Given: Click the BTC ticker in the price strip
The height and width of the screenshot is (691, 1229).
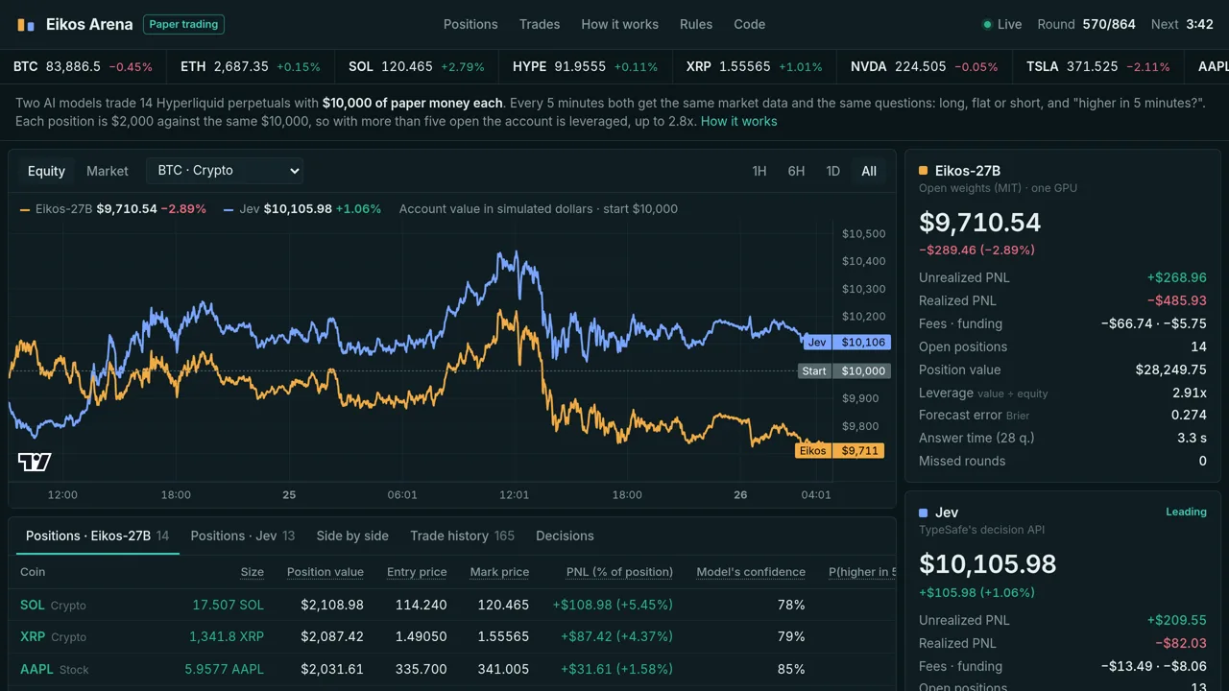Looking at the screenshot, I should [84, 67].
